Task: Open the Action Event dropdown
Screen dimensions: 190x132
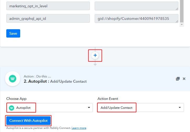Action: coord(141,107)
